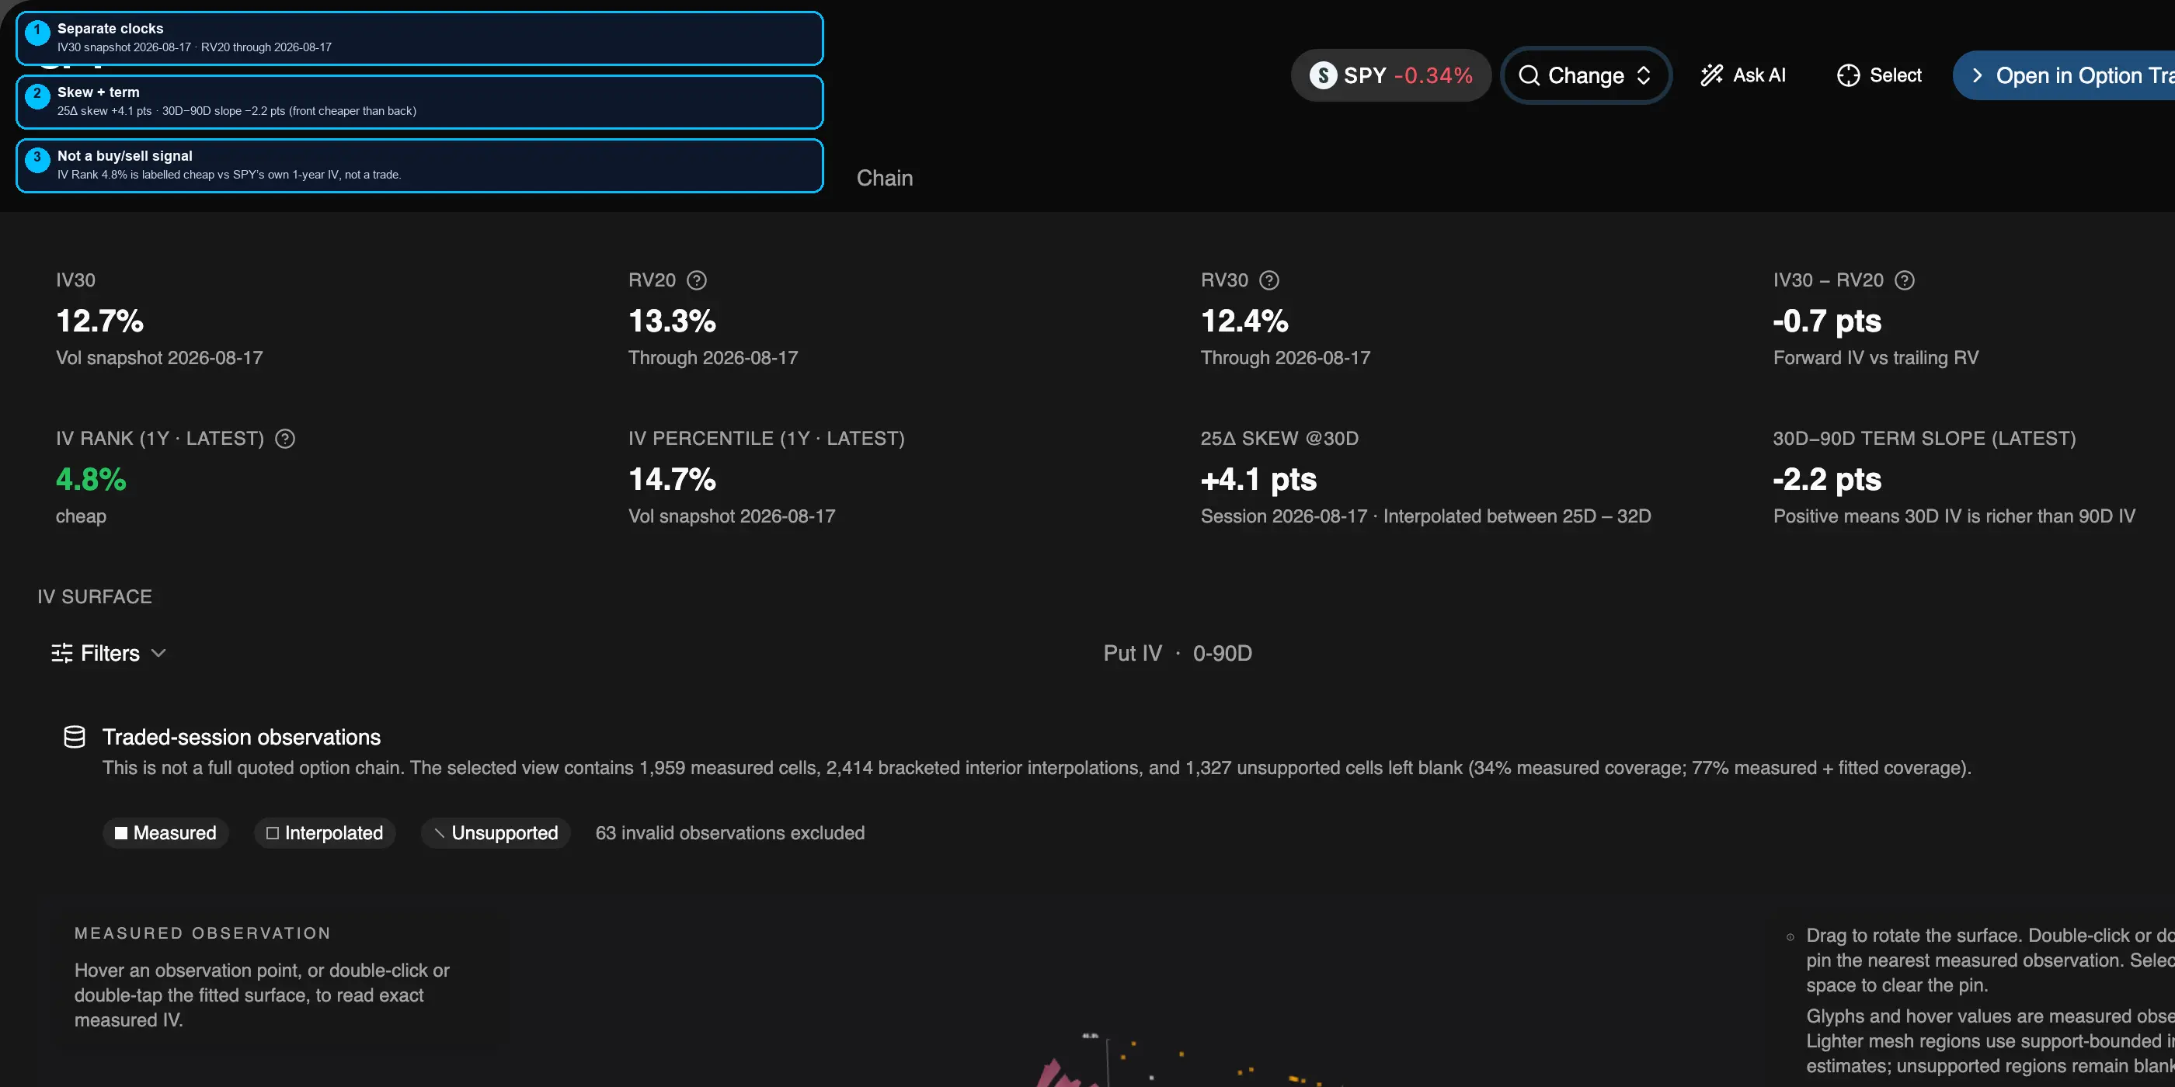Click "Forward IV vs trailing RV" caption
Viewport: 2175px width, 1087px height.
[1876, 358]
